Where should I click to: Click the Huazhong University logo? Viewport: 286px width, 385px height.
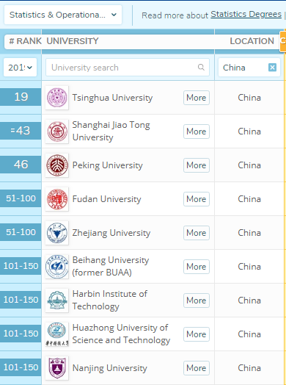pyautogui.click(x=57, y=334)
